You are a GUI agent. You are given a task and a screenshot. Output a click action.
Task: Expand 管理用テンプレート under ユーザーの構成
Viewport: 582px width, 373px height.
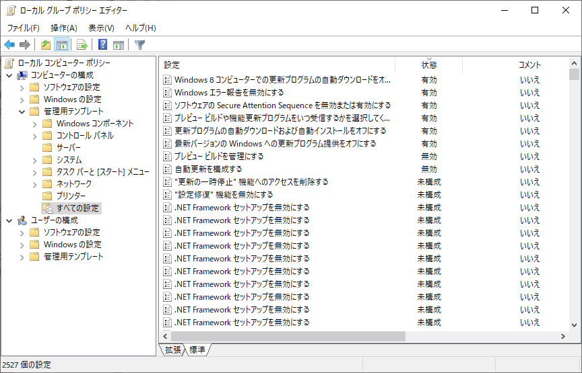[22, 257]
